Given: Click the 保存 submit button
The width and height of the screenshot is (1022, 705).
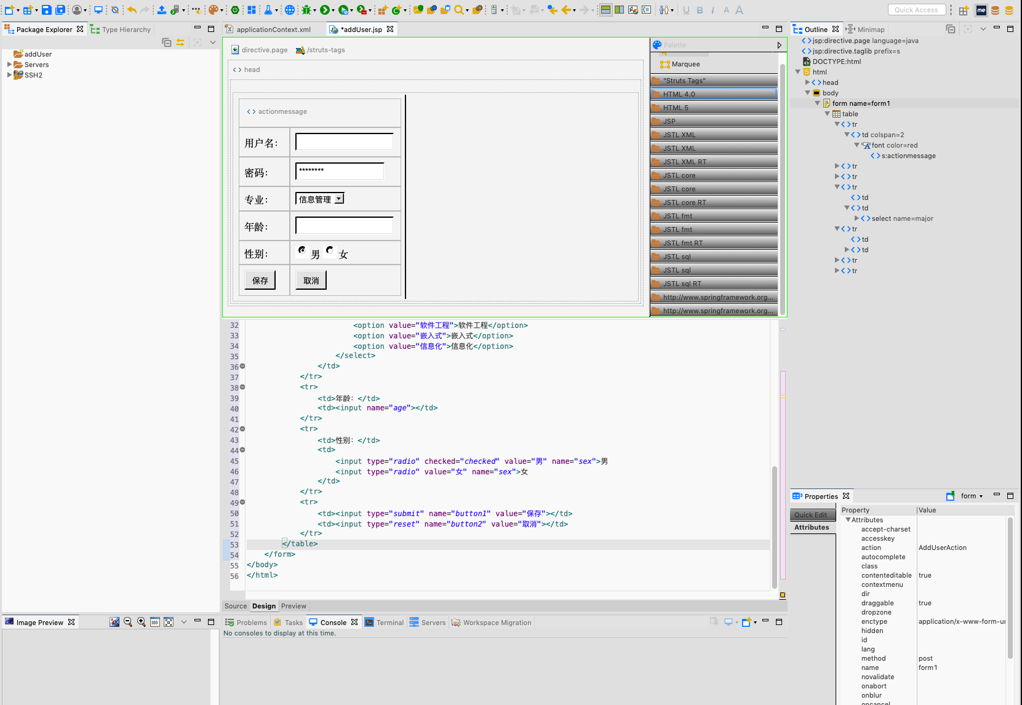Looking at the screenshot, I should (x=260, y=280).
